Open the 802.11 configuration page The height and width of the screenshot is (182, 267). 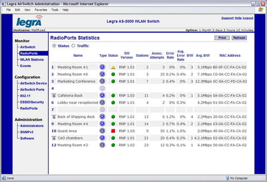pyautogui.click(x=25, y=96)
